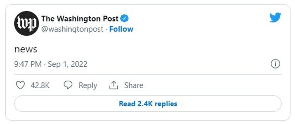
Task: Click the "2.4K" number in replies button
Action: click(x=144, y=104)
